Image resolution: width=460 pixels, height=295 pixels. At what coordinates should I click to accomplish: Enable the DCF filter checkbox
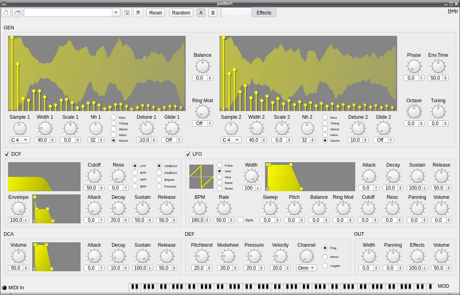[x=7, y=154]
